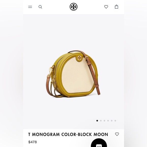Image resolution: width=147 pixels, height=147 pixels.
Task: Tap the $478 price text
Action: point(32,142)
